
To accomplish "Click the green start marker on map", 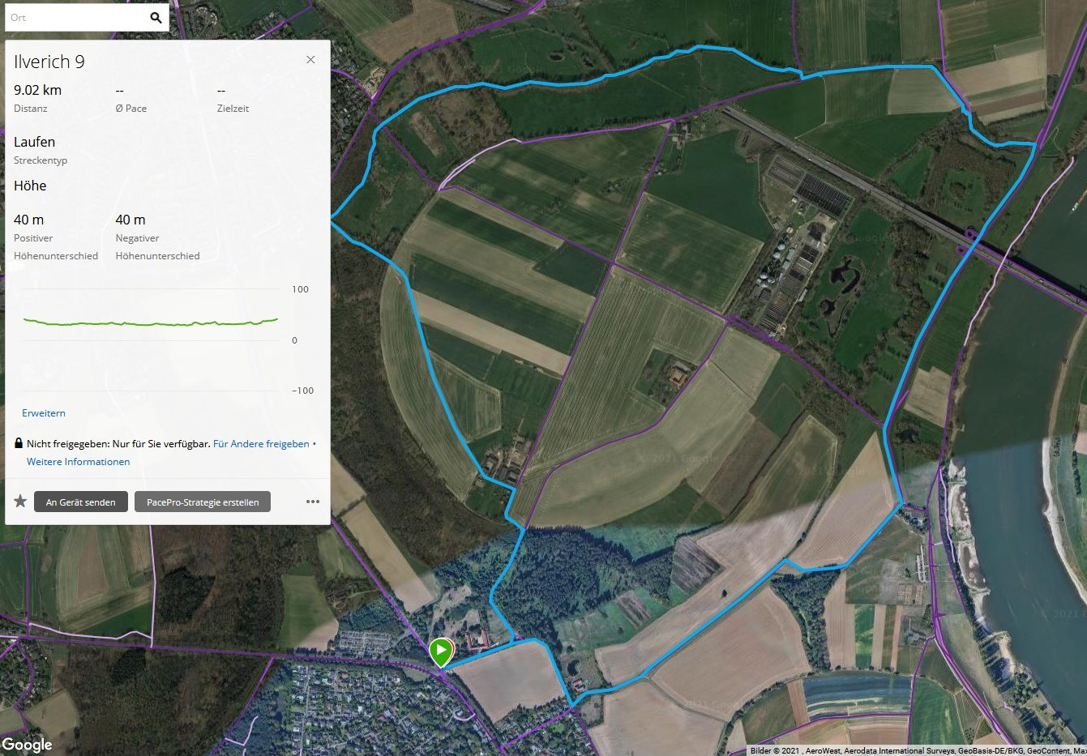I will click(x=441, y=651).
